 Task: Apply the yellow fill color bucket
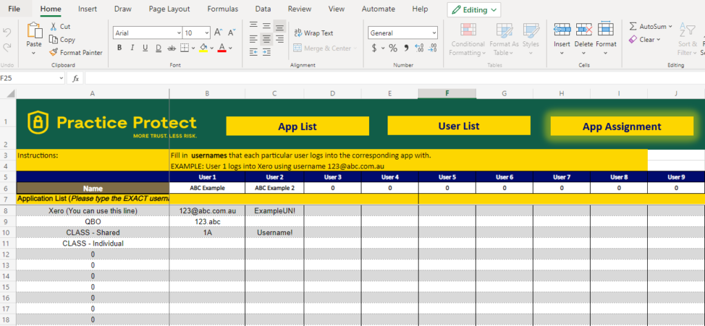pos(203,48)
